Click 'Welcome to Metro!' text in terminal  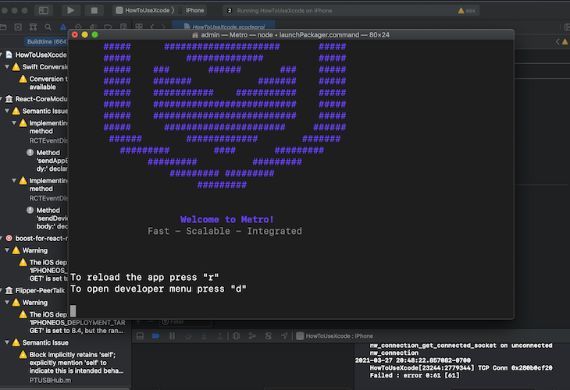pyautogui.click(x=227, y=219)
